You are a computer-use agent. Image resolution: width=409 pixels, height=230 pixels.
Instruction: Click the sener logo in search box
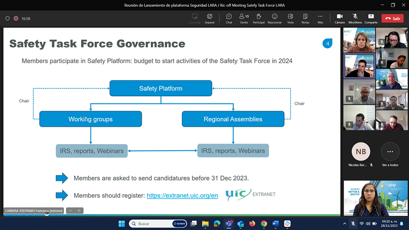pyautogui.click(x=179, y=224)
